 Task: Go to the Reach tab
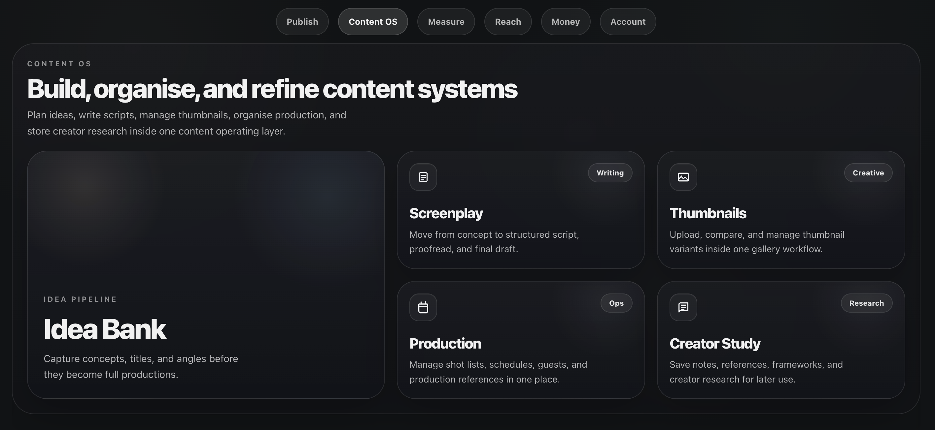pos(508,22)
